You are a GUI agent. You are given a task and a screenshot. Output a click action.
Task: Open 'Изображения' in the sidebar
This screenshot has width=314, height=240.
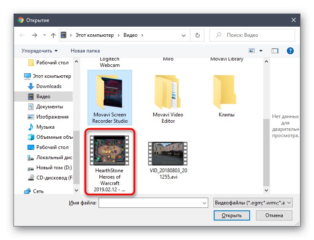point(48,117)
